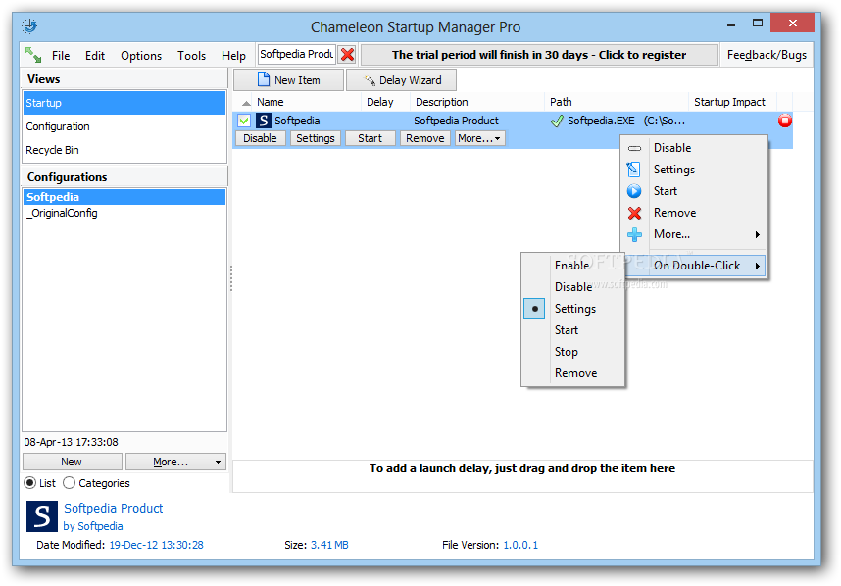The width and height of the screenshot is (841, 586).
Task: Click the Delay Wizard wand icon
Action: click(x=370, y=80)
